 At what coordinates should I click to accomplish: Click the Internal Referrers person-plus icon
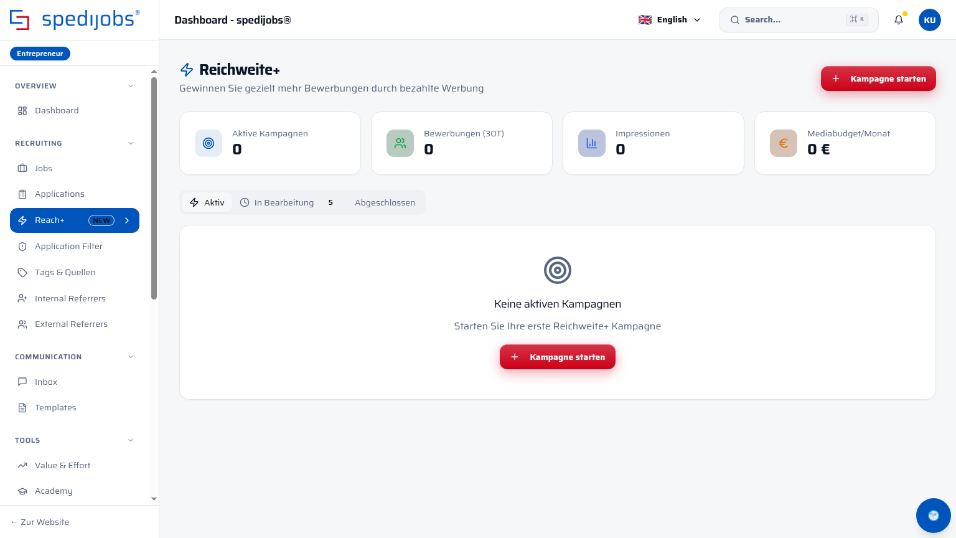tap(22, 299)
